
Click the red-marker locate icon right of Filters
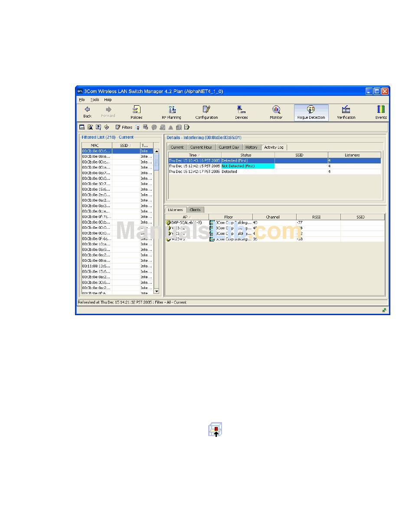click(138, 127)
